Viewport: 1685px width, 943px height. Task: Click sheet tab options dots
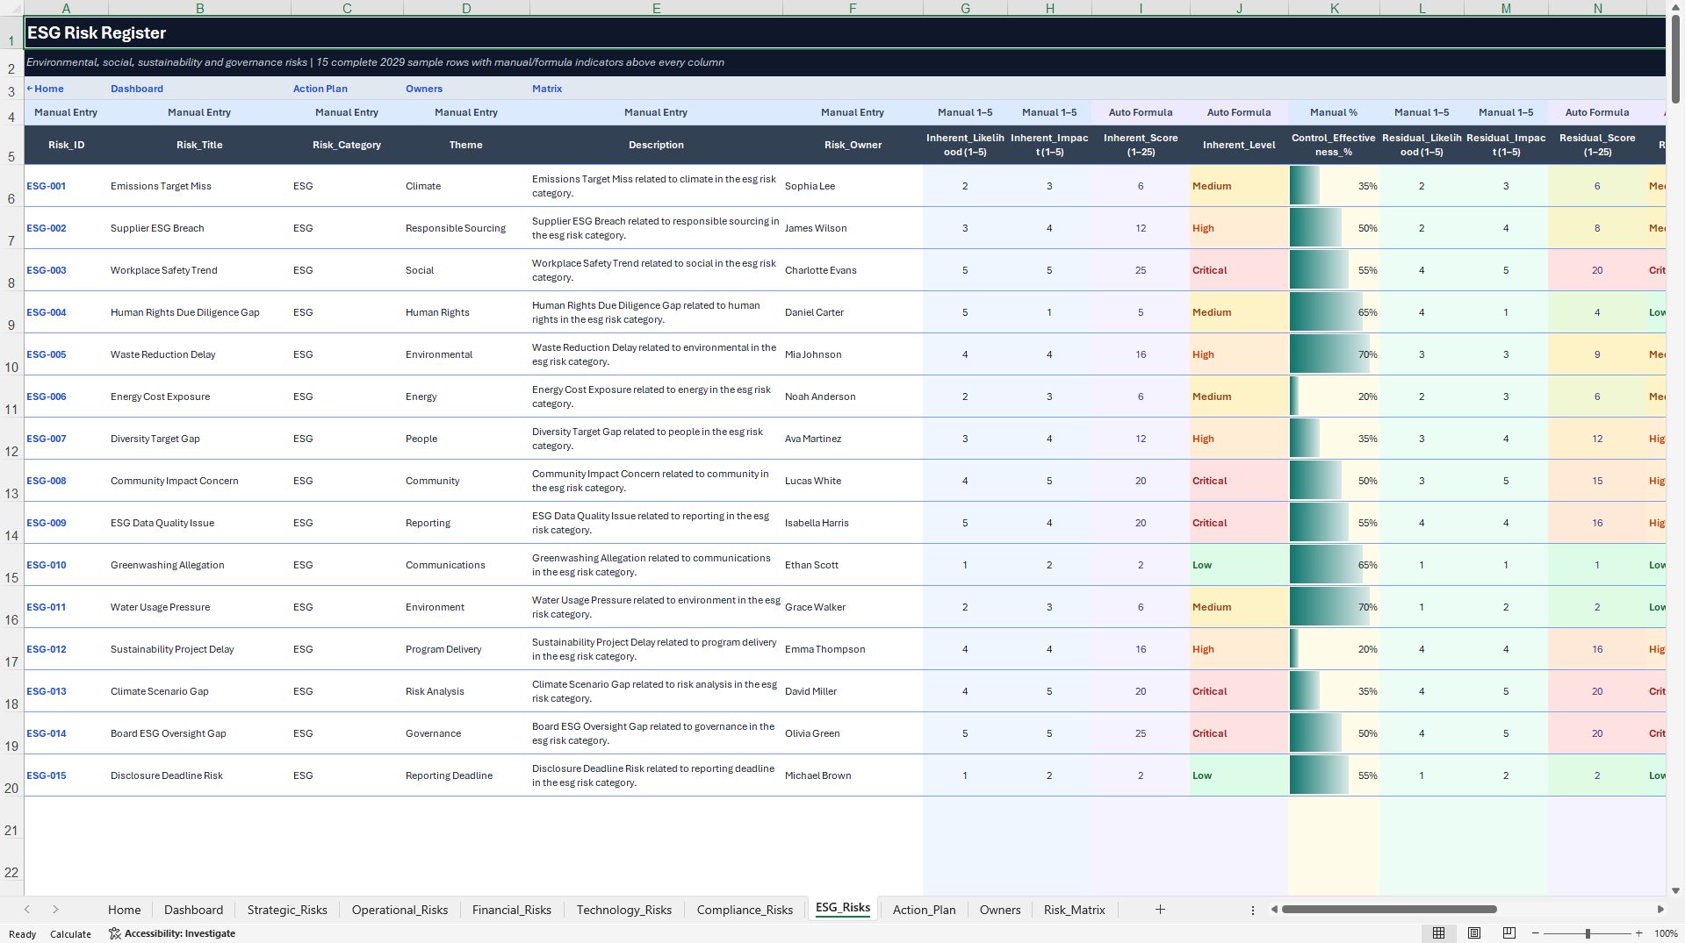tap(1253, 910)
